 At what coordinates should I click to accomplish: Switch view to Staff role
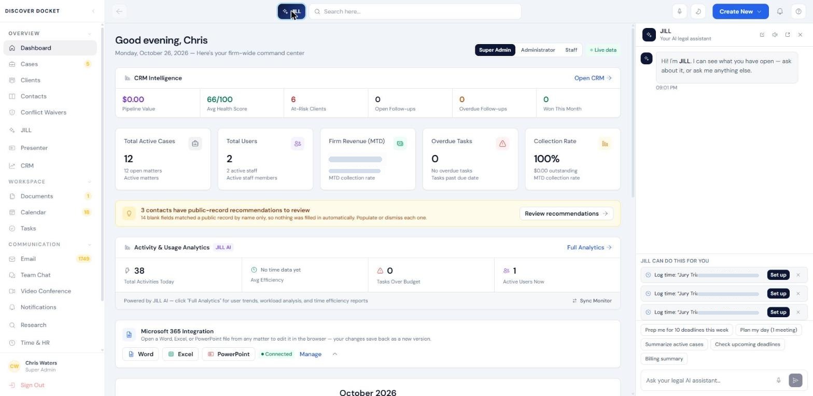[571, 50]
